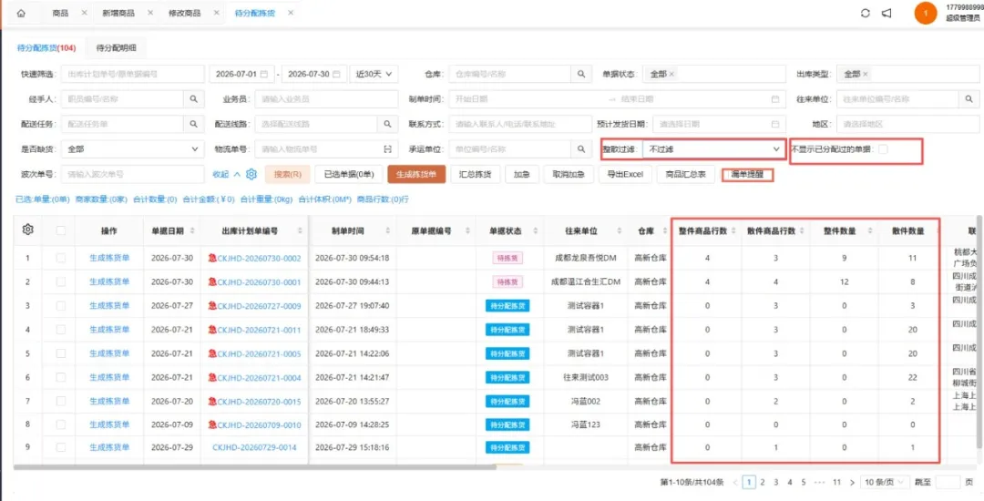Check row 2 checkbox CKJHD-20260730-0001
This screenshot has height=501, width=984.
pos(61,281)
